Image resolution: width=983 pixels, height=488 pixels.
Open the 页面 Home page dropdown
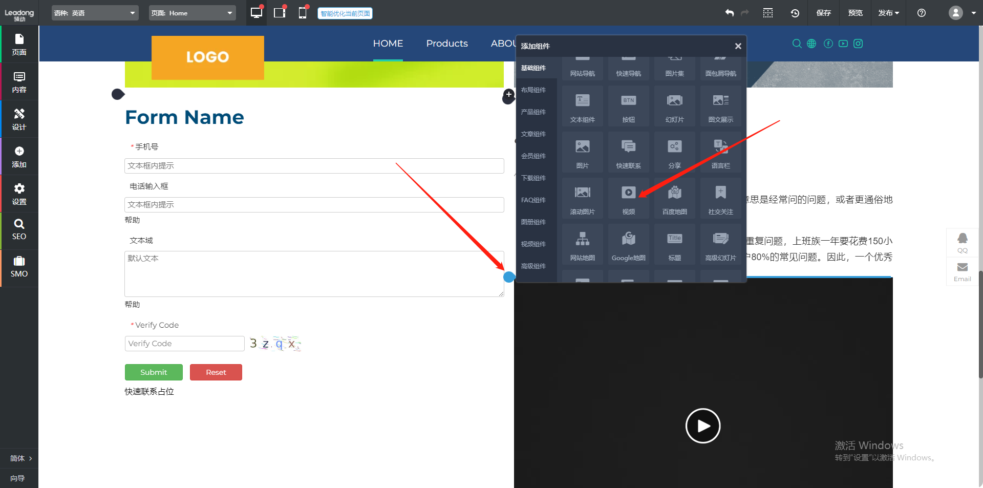coord(192,13)
